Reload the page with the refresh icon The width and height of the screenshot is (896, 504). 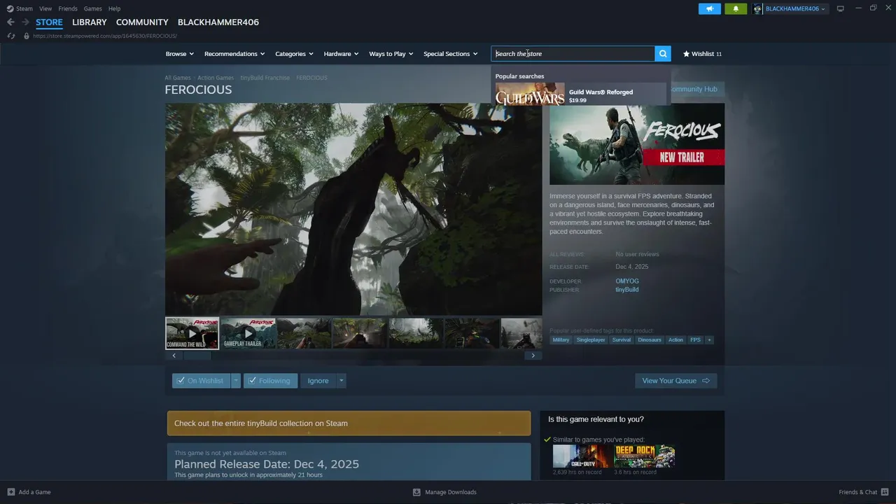[x=10, y=36]
